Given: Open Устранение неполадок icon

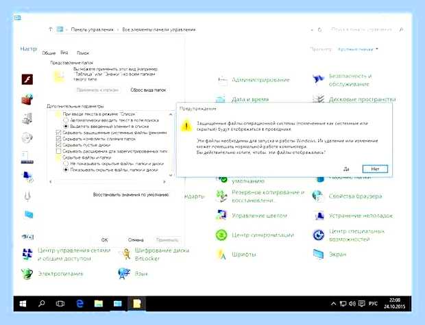Looking at the screenshot, I should pyautogui.click(x=319, y=216).
